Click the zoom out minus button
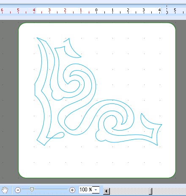 [18, 190]
